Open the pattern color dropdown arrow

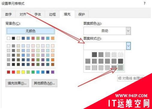(128, 31)
